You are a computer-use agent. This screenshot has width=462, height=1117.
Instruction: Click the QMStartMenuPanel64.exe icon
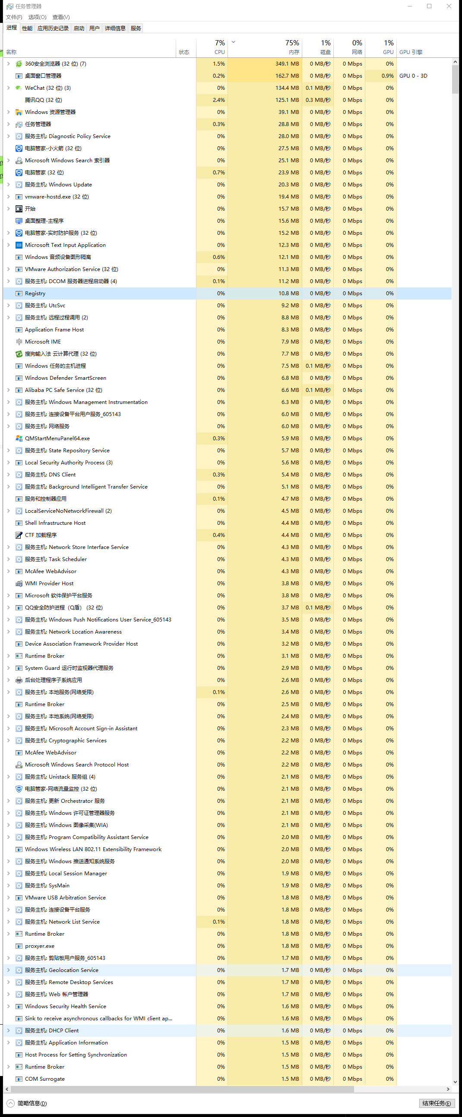coord(19,439)
